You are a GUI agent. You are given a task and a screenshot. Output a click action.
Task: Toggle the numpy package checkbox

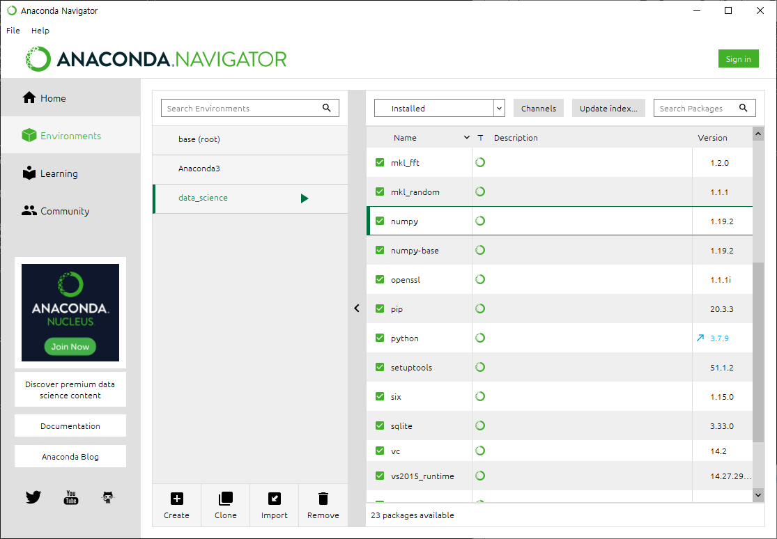coord(380,221)
